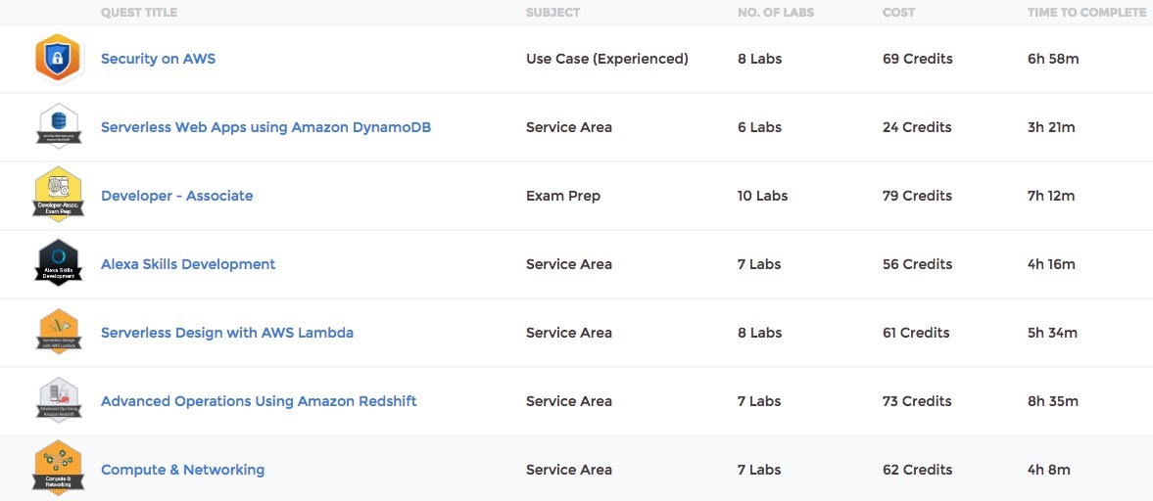Click Service Area in AWS Lambda row
The width and height of the screenshot is (1153, 501).
(569, 333)
